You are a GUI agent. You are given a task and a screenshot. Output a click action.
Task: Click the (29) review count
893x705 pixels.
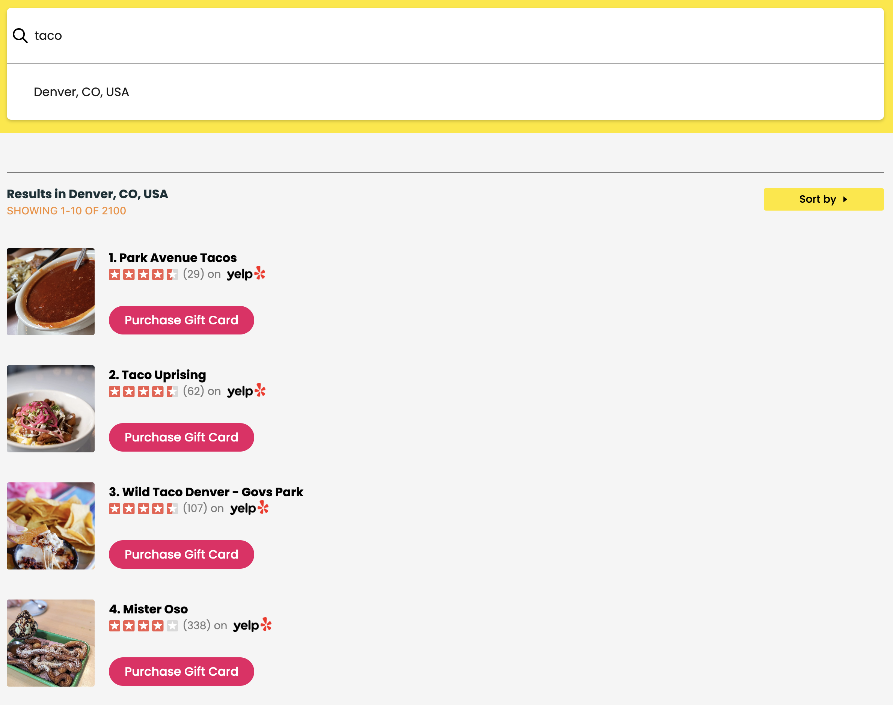[194, 274]
